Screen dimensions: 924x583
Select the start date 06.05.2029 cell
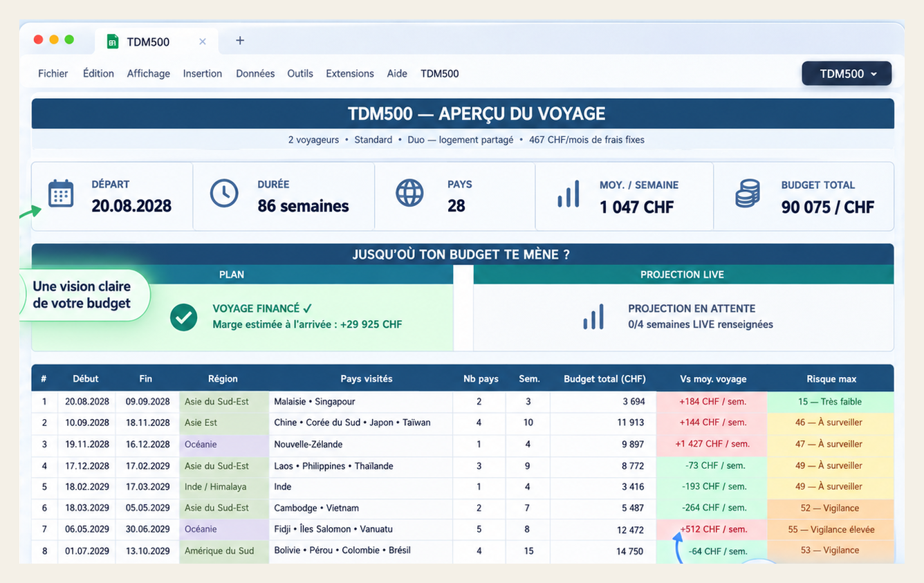(87, 529)
